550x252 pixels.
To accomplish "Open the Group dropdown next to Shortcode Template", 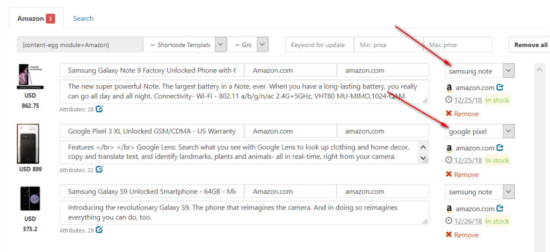I will tap(263, 45).
